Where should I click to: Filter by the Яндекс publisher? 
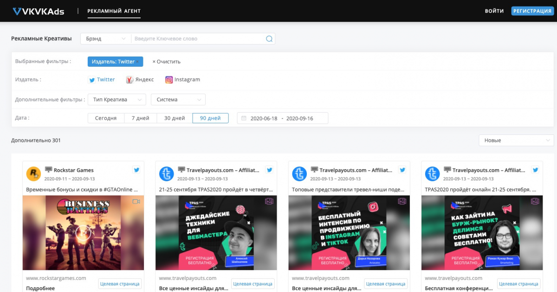140,80
